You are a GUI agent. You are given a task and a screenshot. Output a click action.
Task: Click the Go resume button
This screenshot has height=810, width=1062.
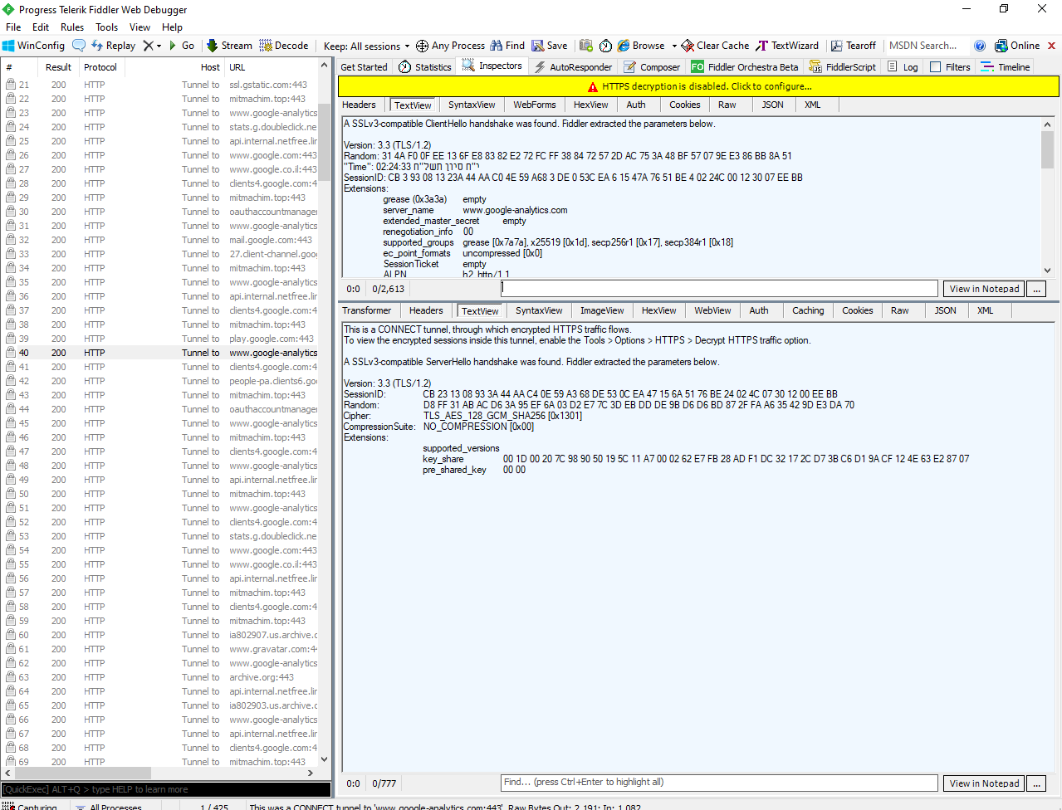tap(182, 46)
